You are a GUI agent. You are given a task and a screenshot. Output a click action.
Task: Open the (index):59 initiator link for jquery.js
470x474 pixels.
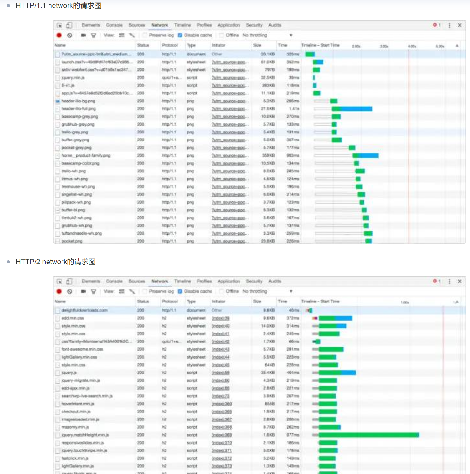pos(220,373)
